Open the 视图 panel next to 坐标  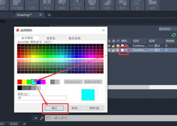click(92, 5)
